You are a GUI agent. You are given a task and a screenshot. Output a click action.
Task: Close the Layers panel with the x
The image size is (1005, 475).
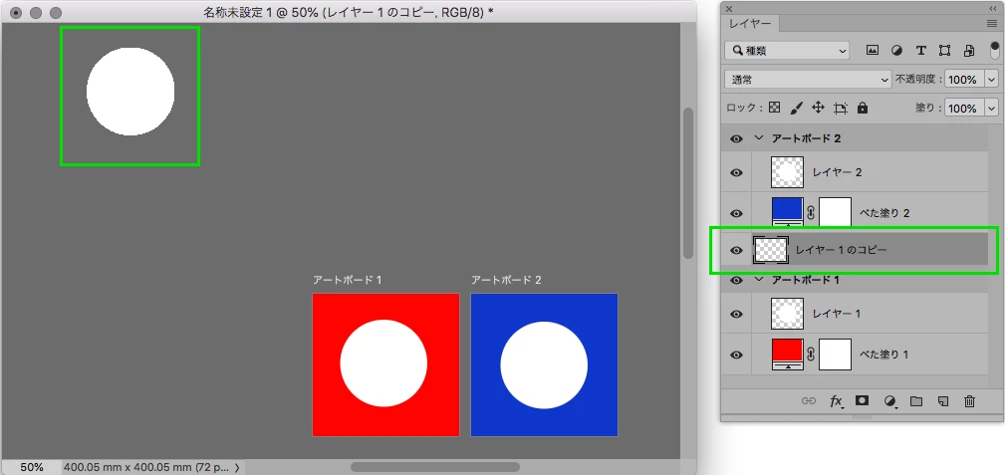pos(729,8)
